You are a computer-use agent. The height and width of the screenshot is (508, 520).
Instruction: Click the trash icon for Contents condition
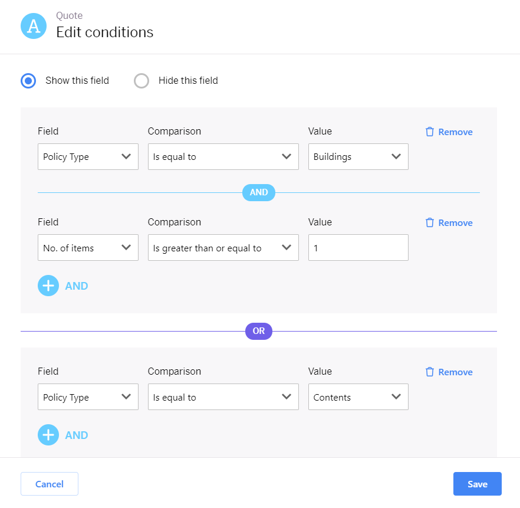click(x=429, y=372)
